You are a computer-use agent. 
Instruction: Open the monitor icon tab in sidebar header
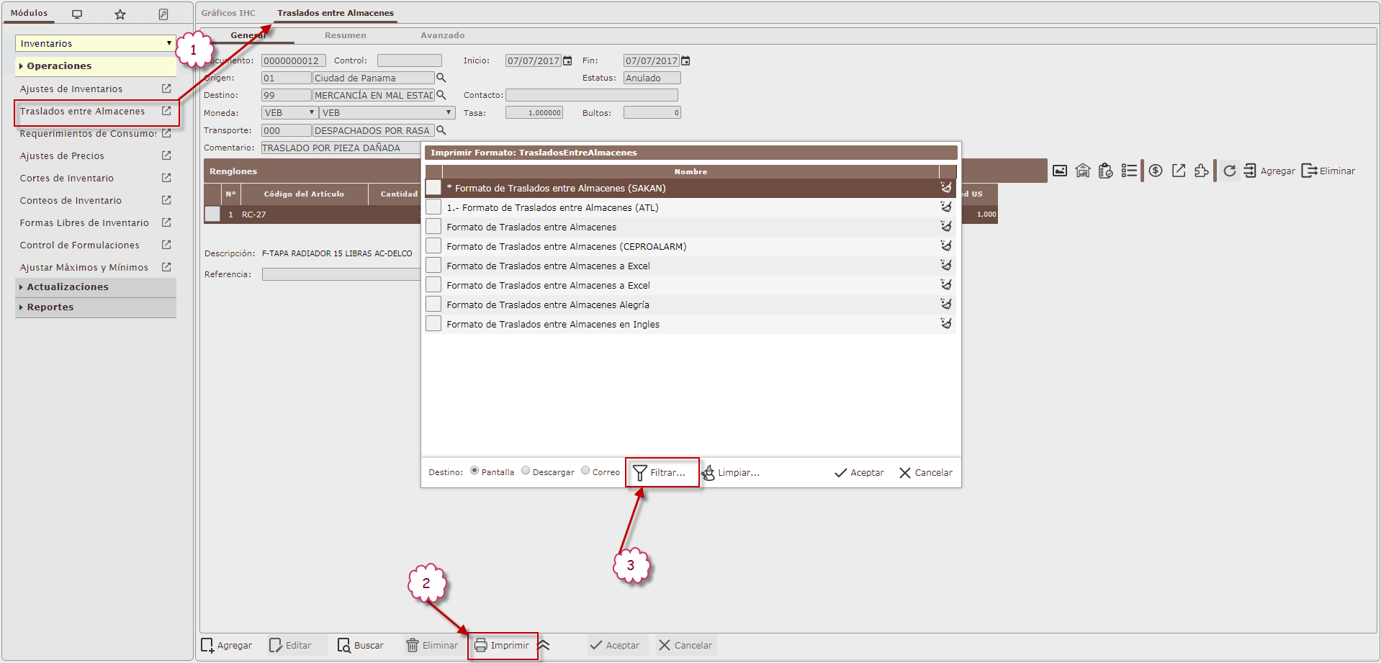pyautogui.click(x=77, y=14)
